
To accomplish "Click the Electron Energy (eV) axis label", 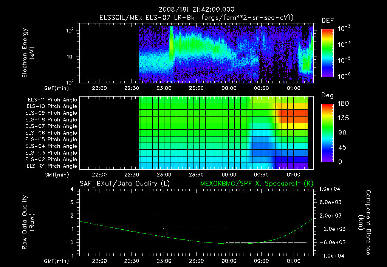I will click(x=28, y=53).
